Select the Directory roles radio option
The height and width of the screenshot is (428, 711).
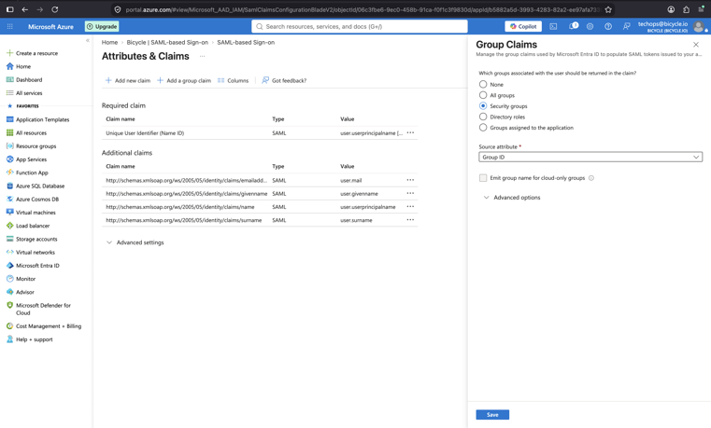pos(483,117)
